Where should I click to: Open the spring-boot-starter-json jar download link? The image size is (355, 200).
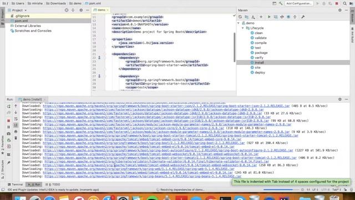[x=166, y=106]
